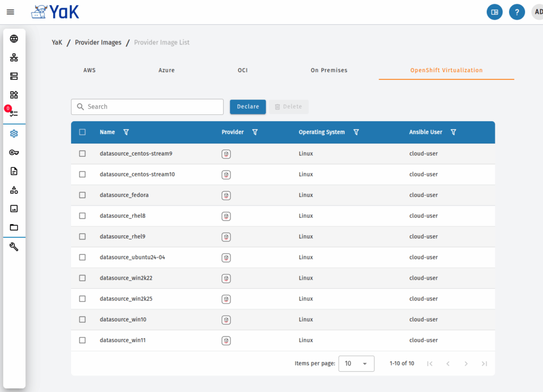Check the datasource_rhel9 row

[82, 237]
